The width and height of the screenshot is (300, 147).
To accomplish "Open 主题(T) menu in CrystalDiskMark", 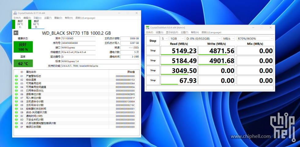I will pos(184,32).
